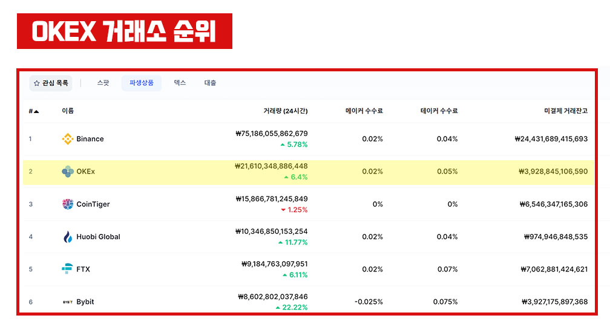Sort by the 이름 column header
The height and width of the screenshot is (324, 610).
click(x=68, y=111)
